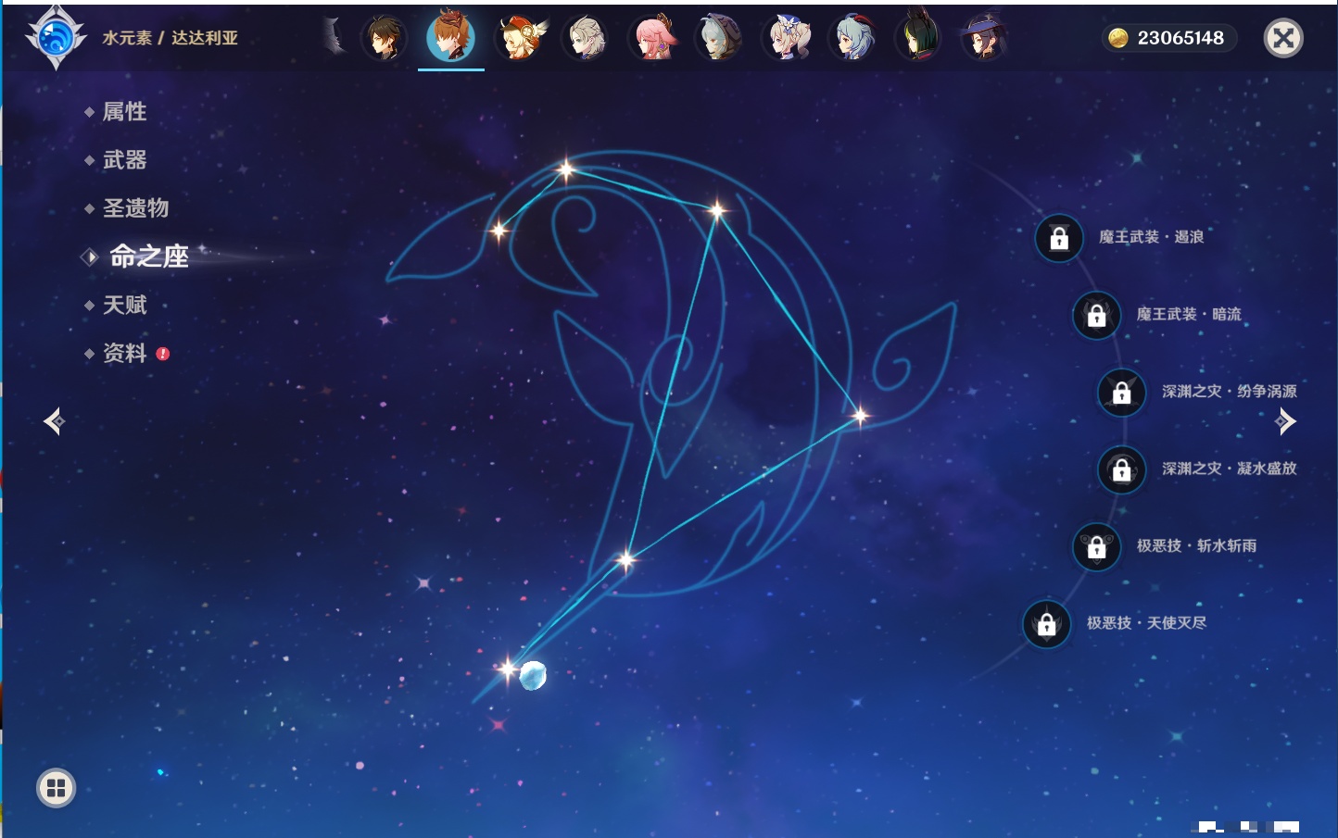Open the 资料 profile tab
Image resolution: width=1338 pixels, height=838 pixels.
pyautogui.click(x=124, y=353)
